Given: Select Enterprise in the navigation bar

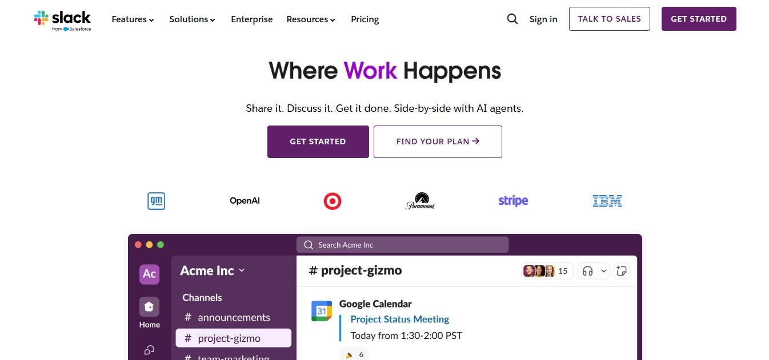Looking at the screenshot, I should tap(251, 19).
